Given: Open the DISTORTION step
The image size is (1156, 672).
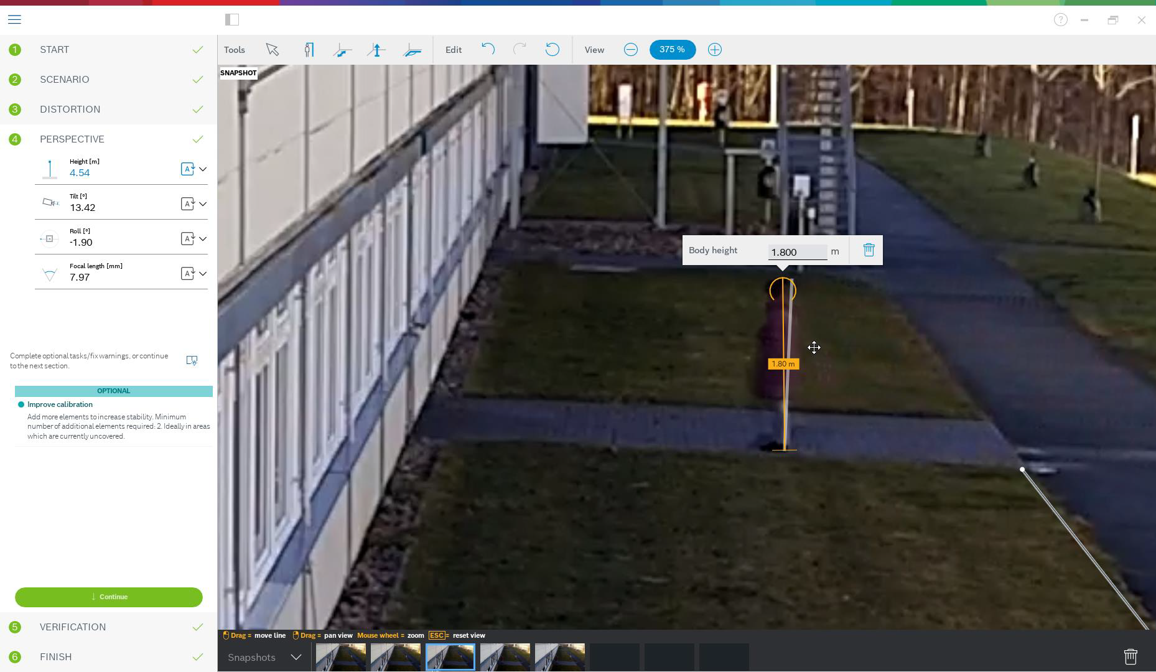Looking at the screenshot, I should click(x=70, y=110).
